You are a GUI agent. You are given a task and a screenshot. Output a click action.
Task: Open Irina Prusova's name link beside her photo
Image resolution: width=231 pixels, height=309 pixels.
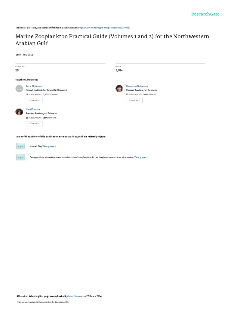33,109
